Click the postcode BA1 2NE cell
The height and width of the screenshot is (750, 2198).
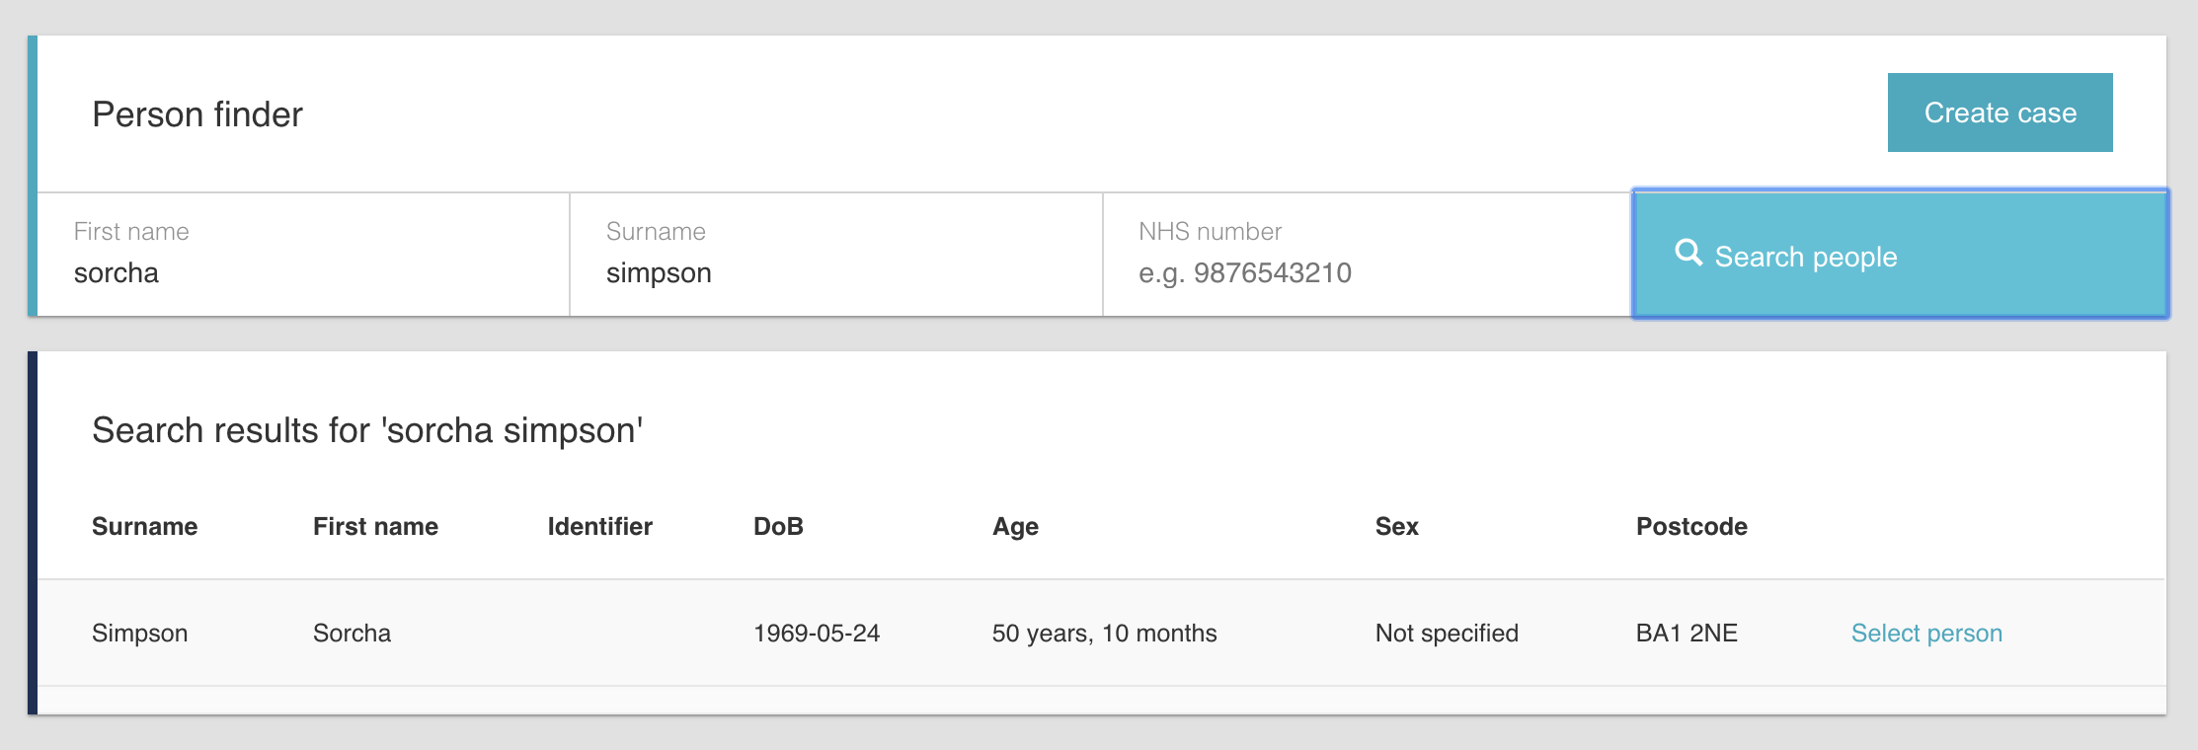click(x=1686, y=634)
